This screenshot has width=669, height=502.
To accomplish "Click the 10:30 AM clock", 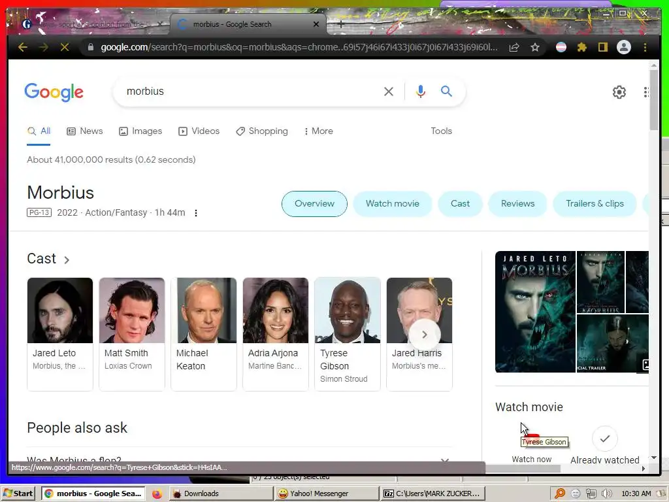I will tap(636, 494).
